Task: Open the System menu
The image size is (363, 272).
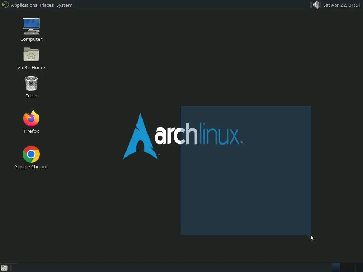Action: point(65,5)
